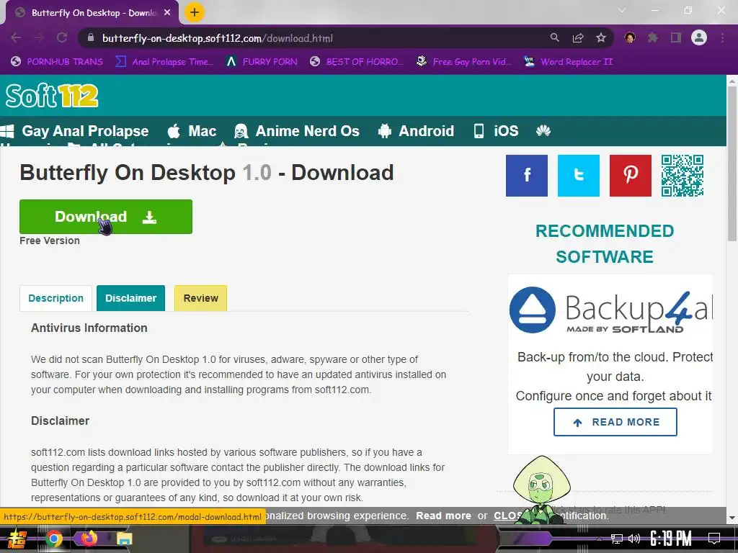Open the notification center icon
Image resolution: width=738 pixels, height=553 pixels.
coord(714,538)
